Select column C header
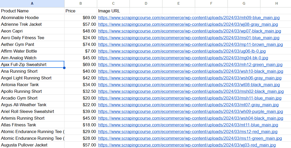 coord(113,4)
